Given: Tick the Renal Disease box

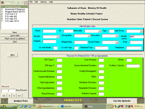Looking at the screenshot, I should pos(59,94).
